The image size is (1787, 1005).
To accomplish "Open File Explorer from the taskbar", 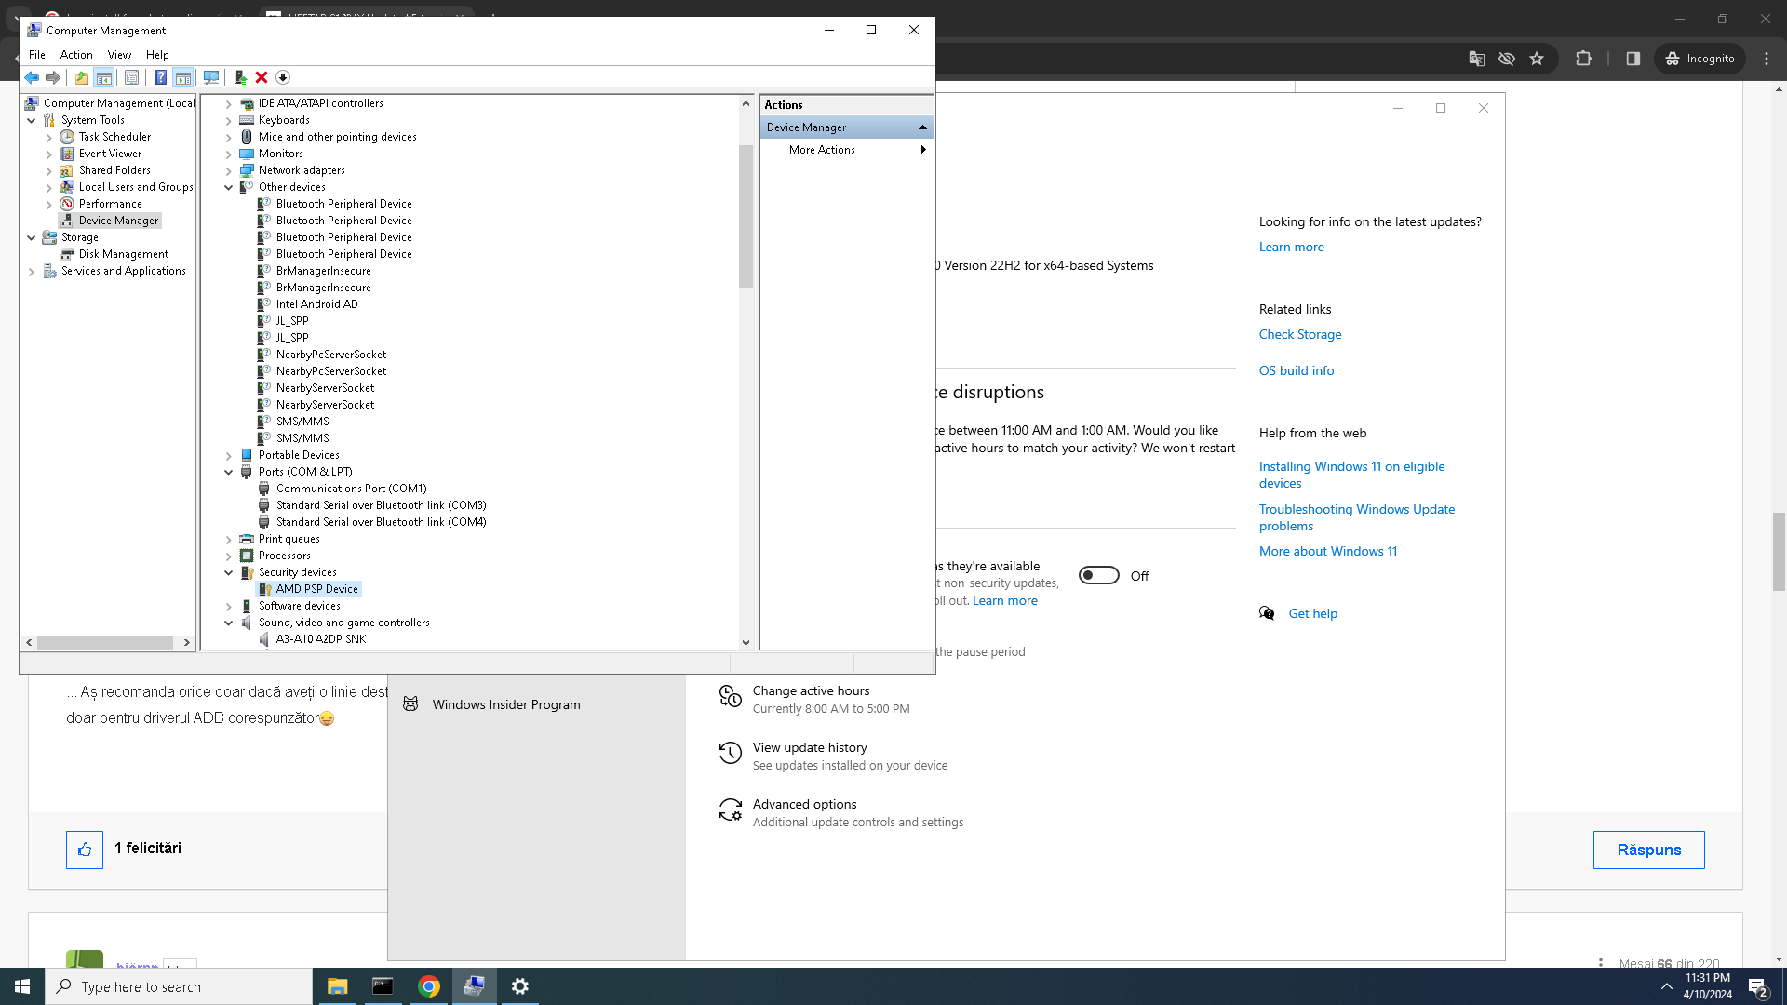I will (337, 986).
